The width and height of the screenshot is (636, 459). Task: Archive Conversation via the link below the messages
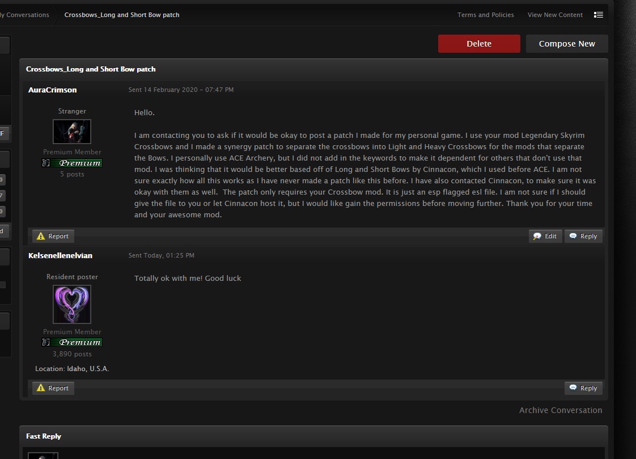[x=561, y=410]
